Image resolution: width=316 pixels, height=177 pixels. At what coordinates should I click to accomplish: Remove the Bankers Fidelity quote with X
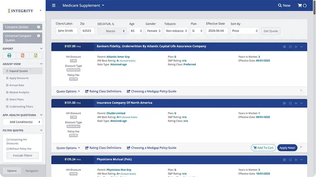tap(296, 47)
